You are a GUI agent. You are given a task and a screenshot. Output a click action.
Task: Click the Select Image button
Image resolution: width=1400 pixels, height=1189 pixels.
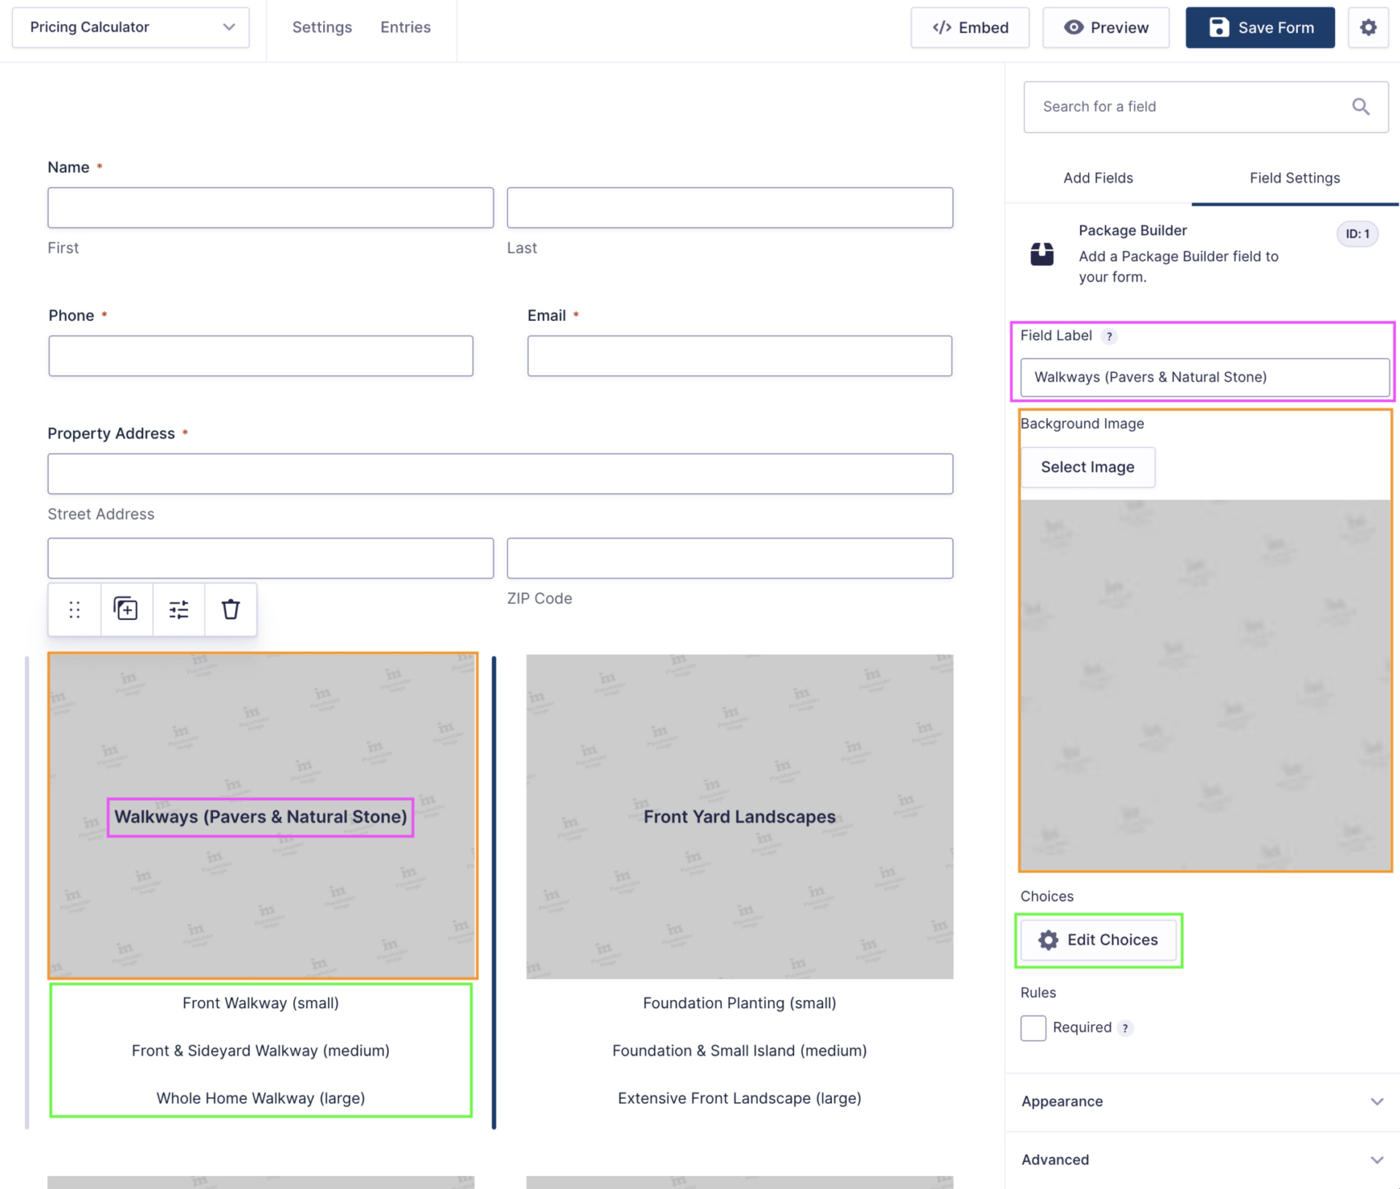point(1087,467)
